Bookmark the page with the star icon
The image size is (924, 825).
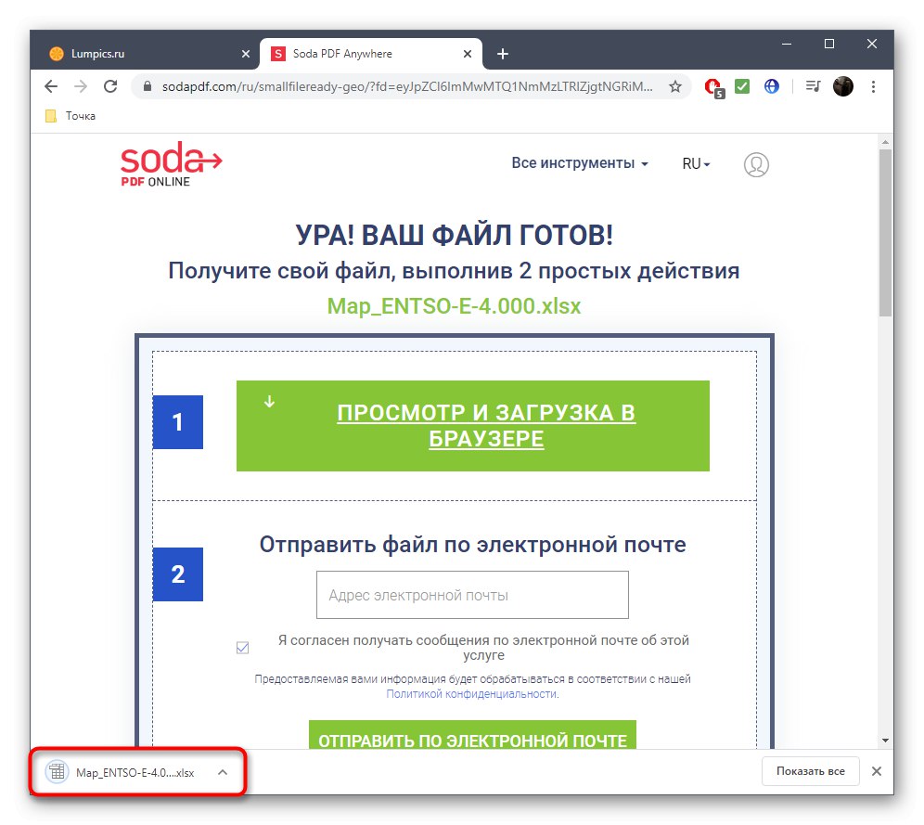(x=675, y=86)
